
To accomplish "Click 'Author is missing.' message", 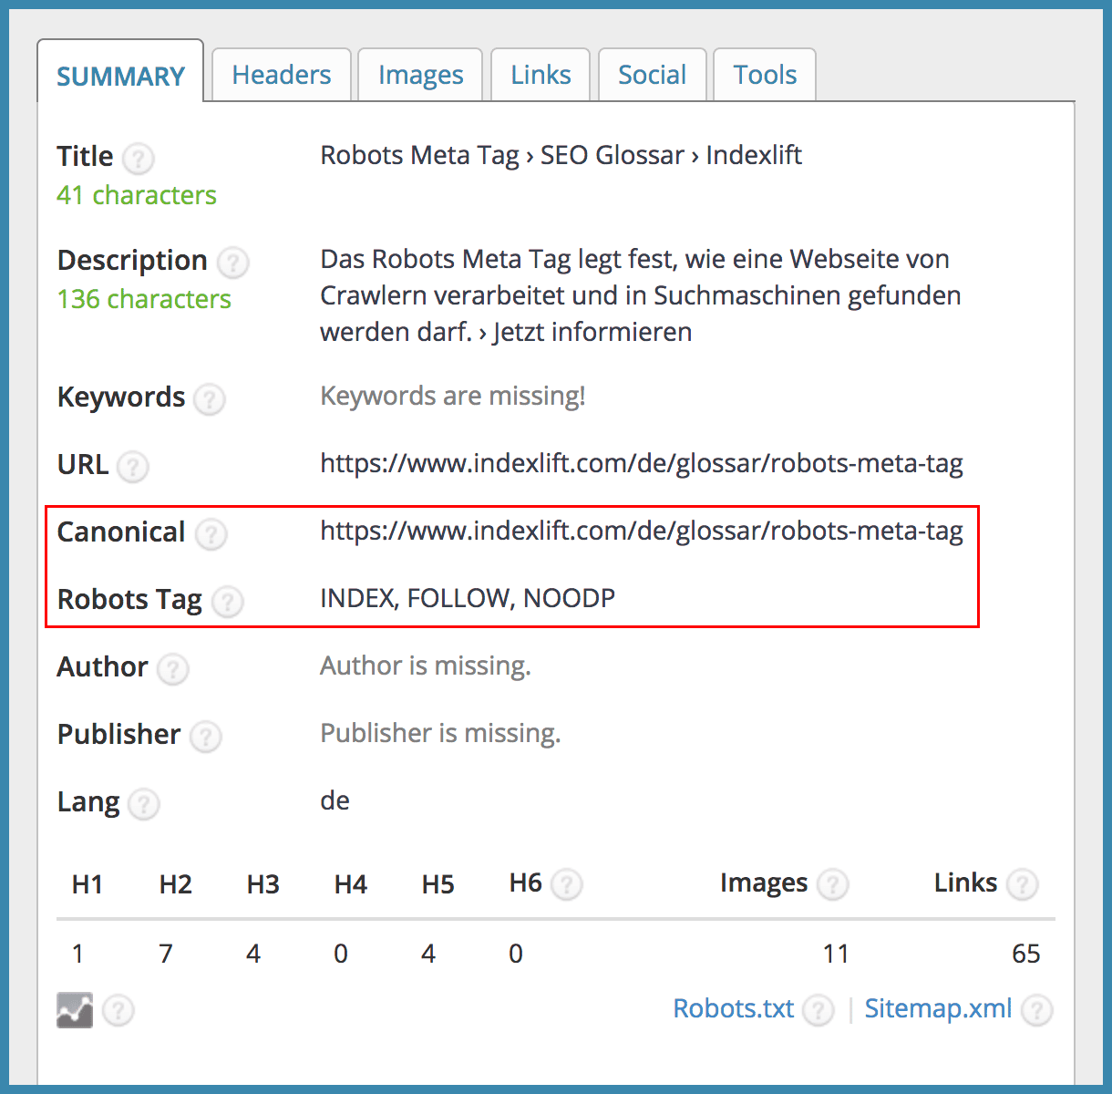I will (426, 666).
